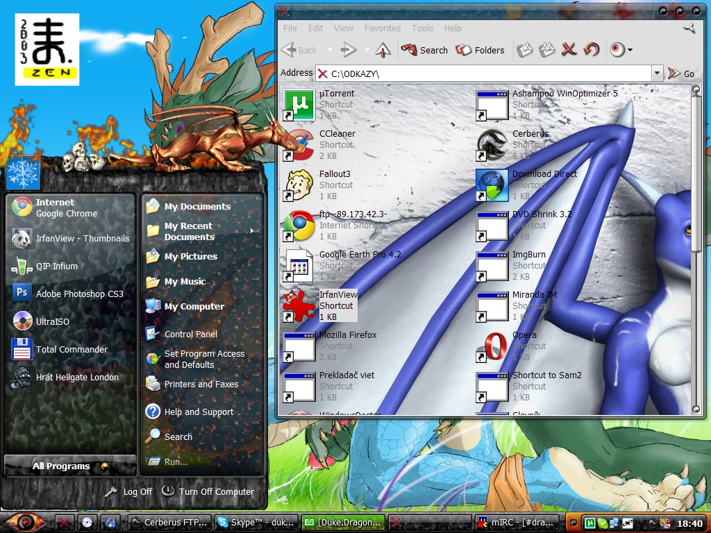Launch Hrát Hellgate London
The height and width of the screenshot is (533, 711).
(70, 377)
